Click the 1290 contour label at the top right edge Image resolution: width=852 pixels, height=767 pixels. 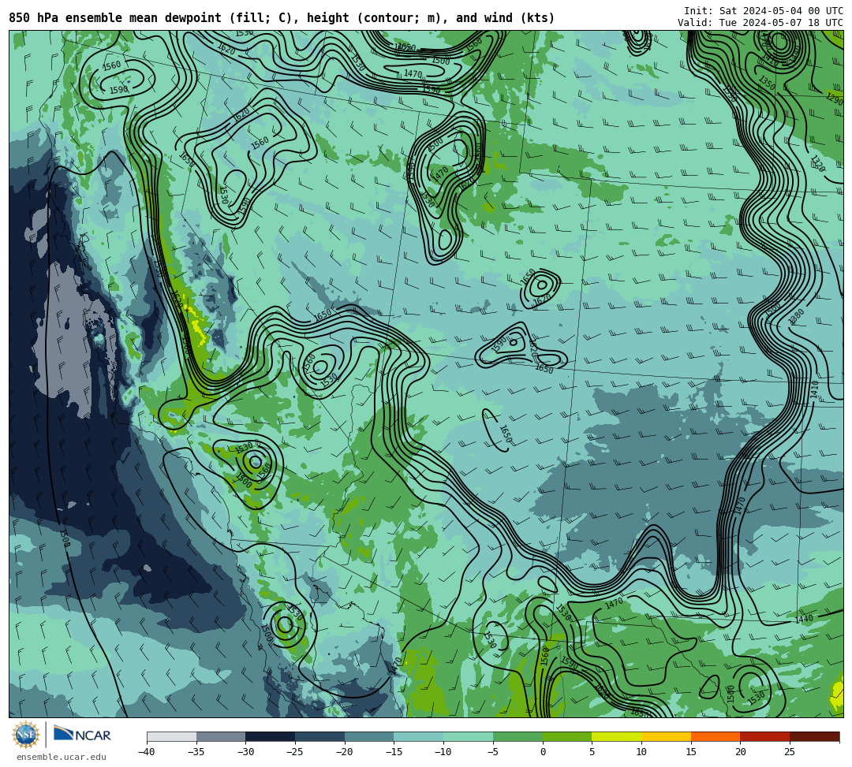(834, 99)
